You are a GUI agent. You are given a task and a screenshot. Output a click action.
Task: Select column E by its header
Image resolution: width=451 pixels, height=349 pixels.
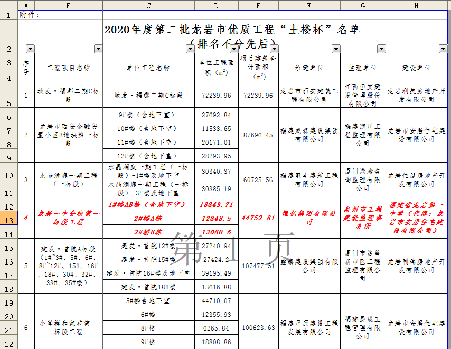[x=258, y=5]
